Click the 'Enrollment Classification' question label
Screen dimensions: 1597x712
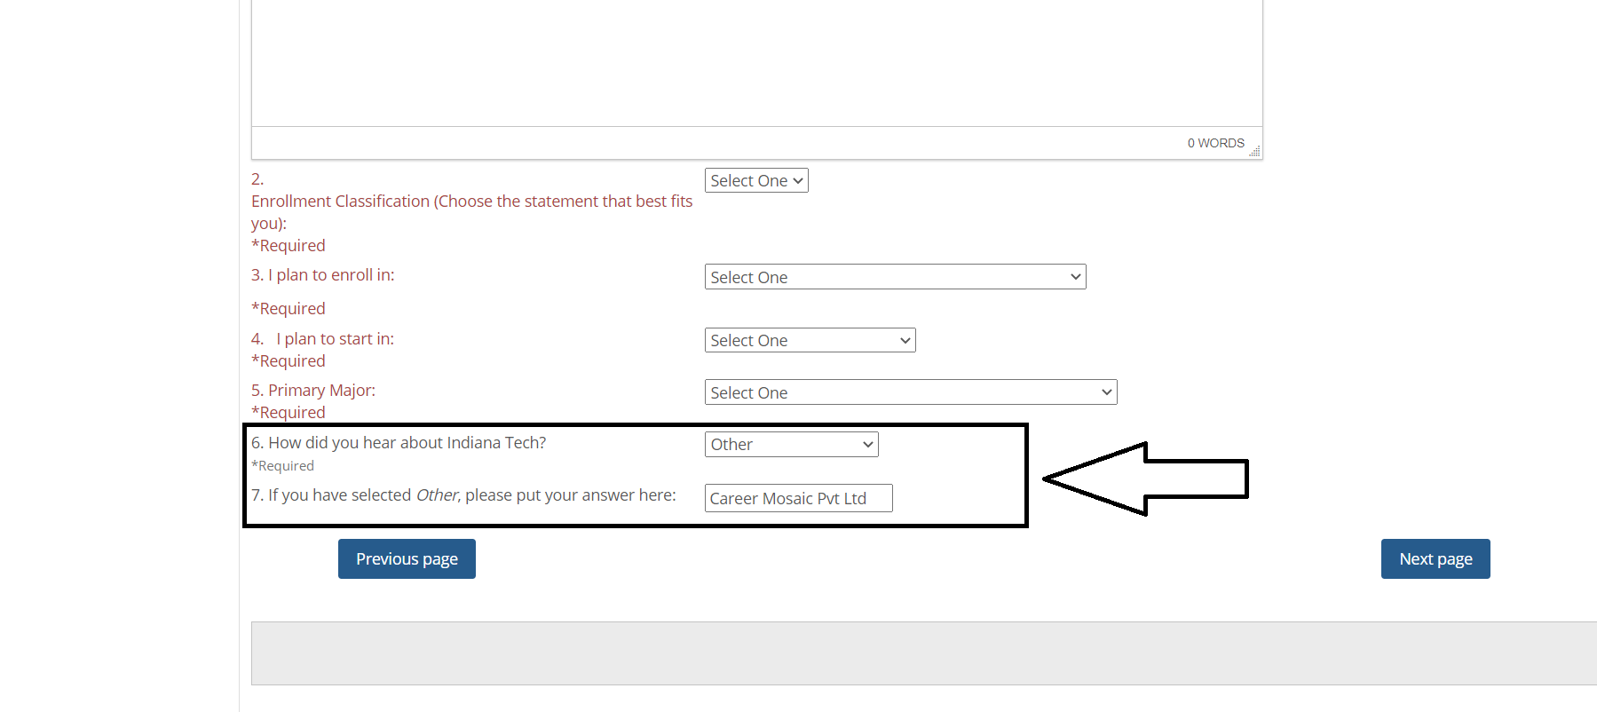[471, 212]
